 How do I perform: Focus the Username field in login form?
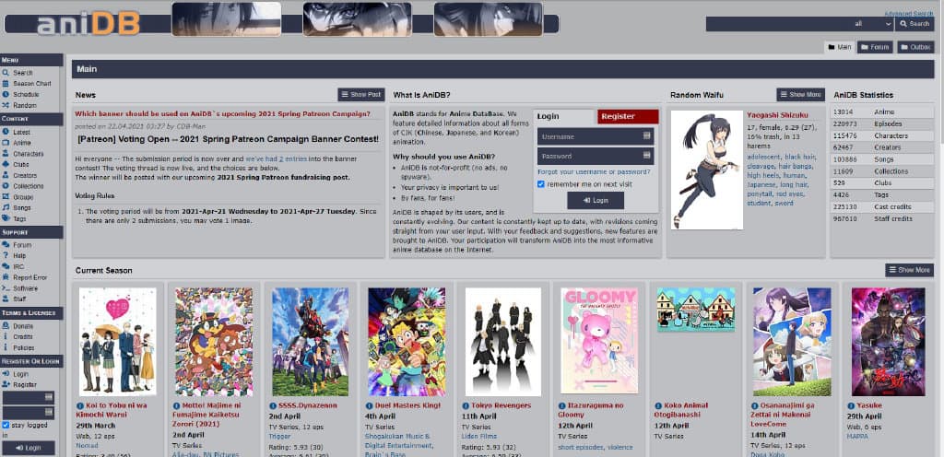596,136
